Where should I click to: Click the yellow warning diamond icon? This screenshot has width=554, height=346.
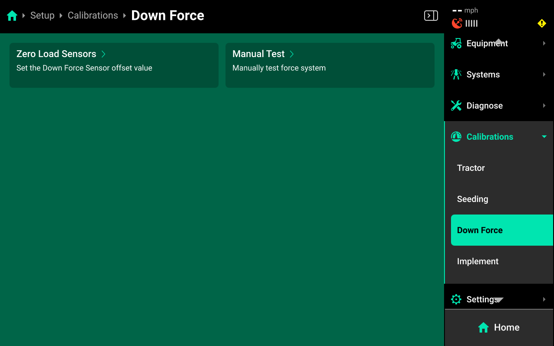(541, 23)
